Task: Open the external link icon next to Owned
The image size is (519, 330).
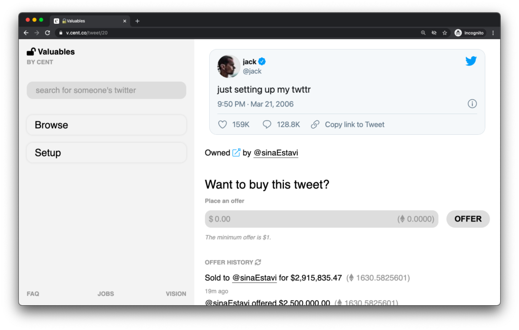Action: (236, 153)
